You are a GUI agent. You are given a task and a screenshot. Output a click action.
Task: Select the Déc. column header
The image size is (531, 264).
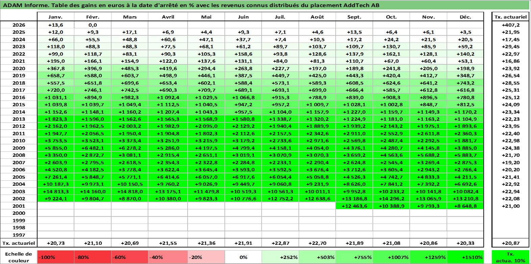point(465,17)
